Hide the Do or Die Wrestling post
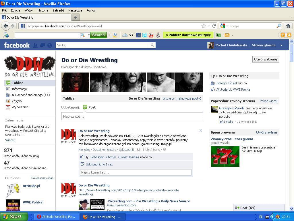 point(201,131)
